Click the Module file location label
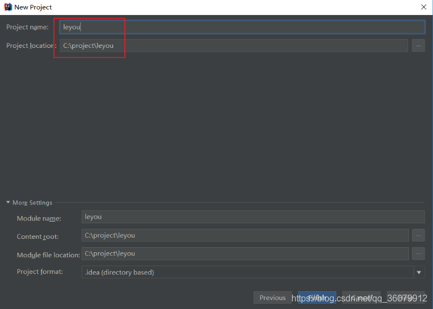Screen dimensions: 433x309 coord(48,255)
